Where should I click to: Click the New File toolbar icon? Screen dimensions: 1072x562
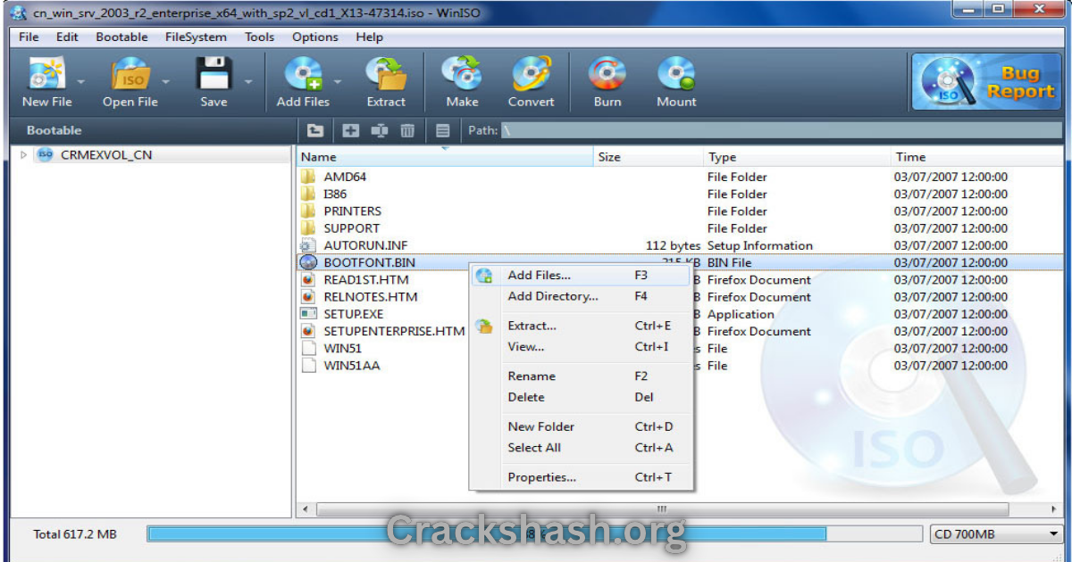click(46, 74)
